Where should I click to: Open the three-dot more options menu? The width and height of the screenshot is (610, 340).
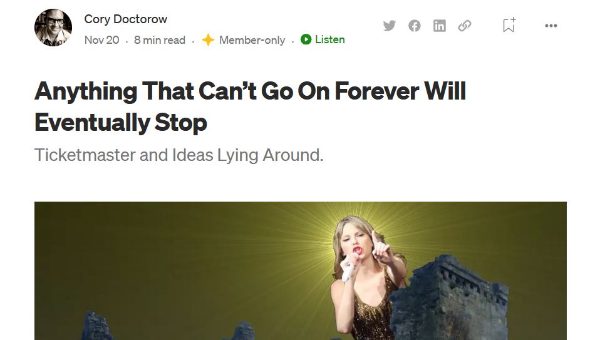coord(551,26)
